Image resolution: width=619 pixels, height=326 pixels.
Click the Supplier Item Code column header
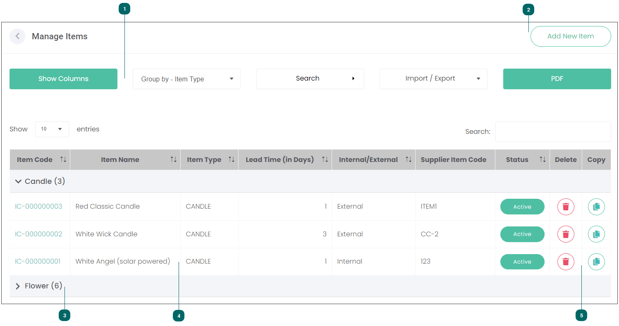tap(455, 159)
